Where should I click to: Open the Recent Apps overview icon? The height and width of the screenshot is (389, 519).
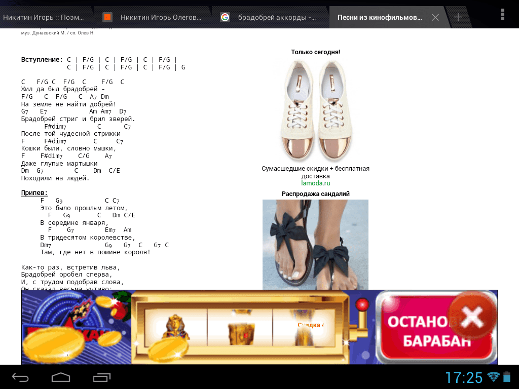click(x=102, y=377)
